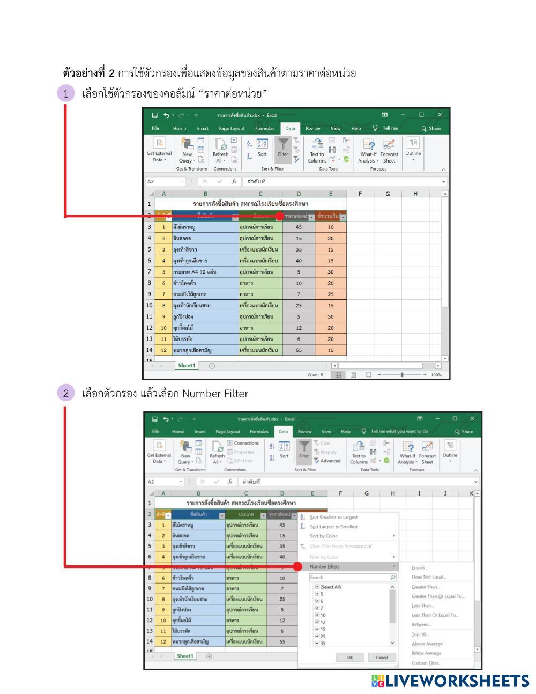
Task: Toggle the (Select All) checkbox in filter list
Action: 317,587
